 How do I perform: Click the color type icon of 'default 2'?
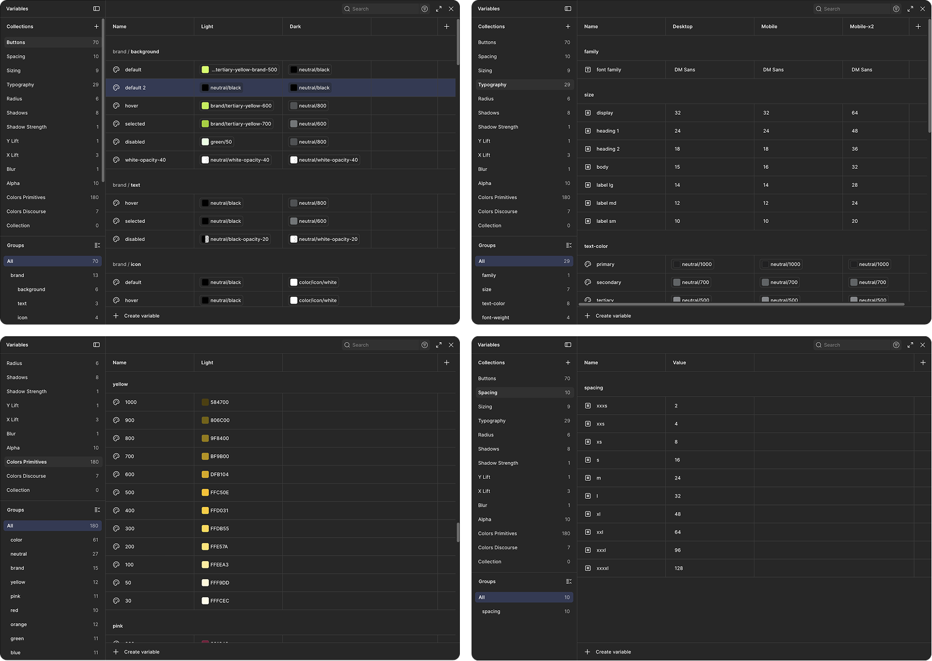click(116, 88)
